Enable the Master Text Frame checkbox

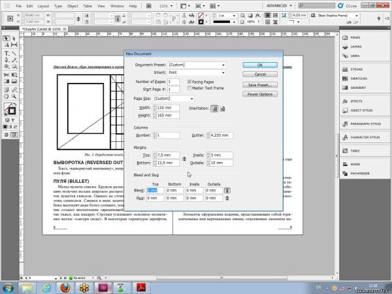coord(189,88)
